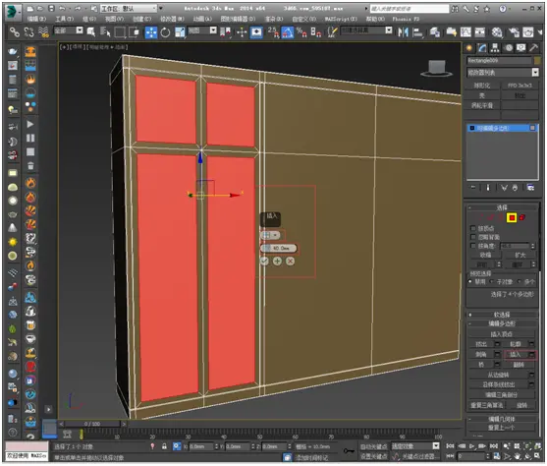This screenshot has height=466, width=547.
Task: Toggle the By Angle checkbox
Action: click(473, 246)
